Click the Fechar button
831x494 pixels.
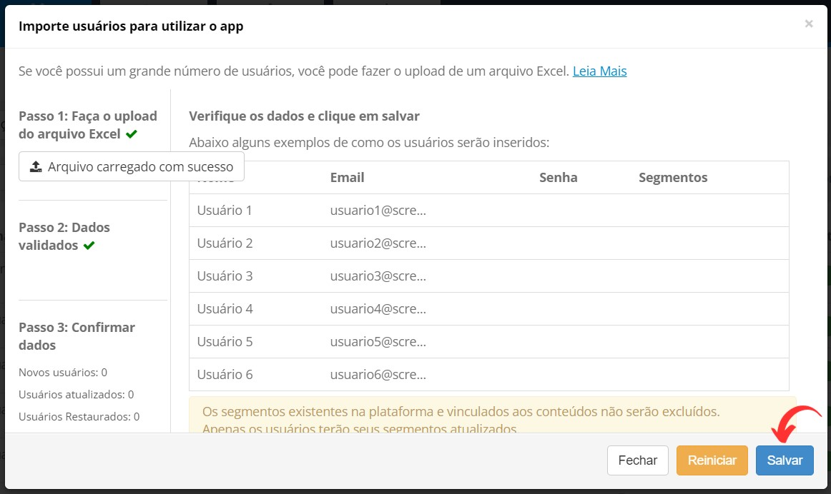[x=638, y=460]
